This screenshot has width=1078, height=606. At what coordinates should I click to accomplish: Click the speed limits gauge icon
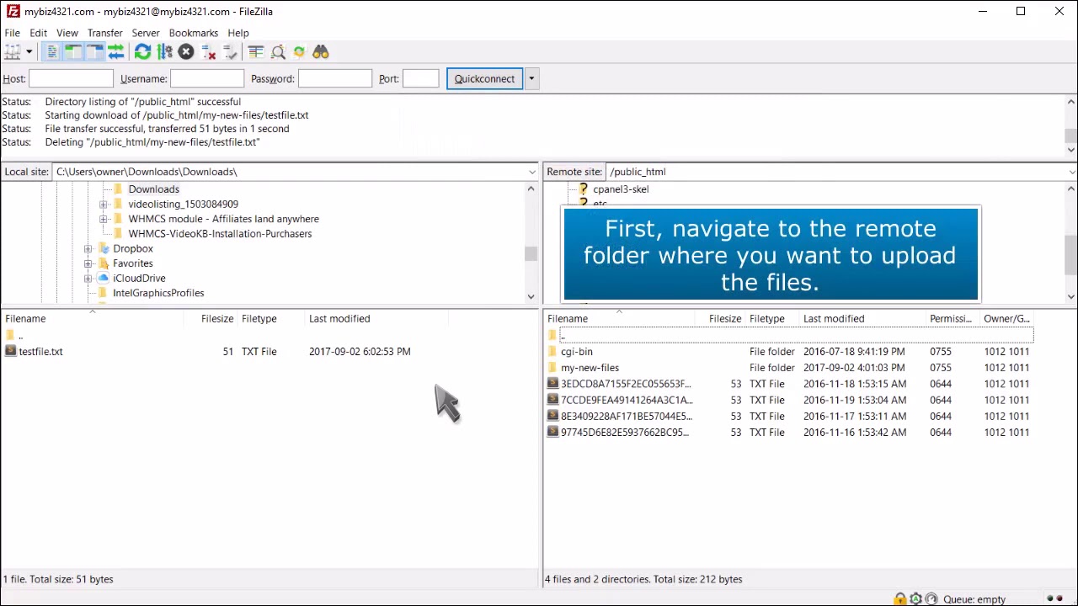931,599
